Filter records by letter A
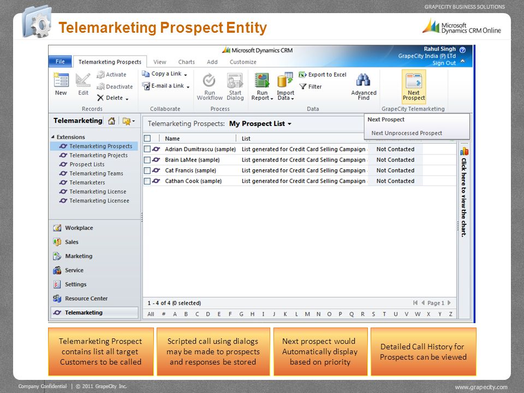524x393 pixels. 175,314
